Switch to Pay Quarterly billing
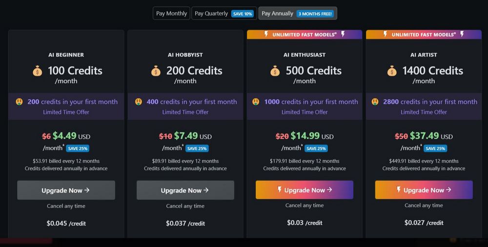The width and height of the screenshot is (488, 247). (224, 13)
